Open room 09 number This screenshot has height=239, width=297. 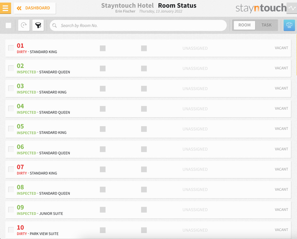coord(20,207)
